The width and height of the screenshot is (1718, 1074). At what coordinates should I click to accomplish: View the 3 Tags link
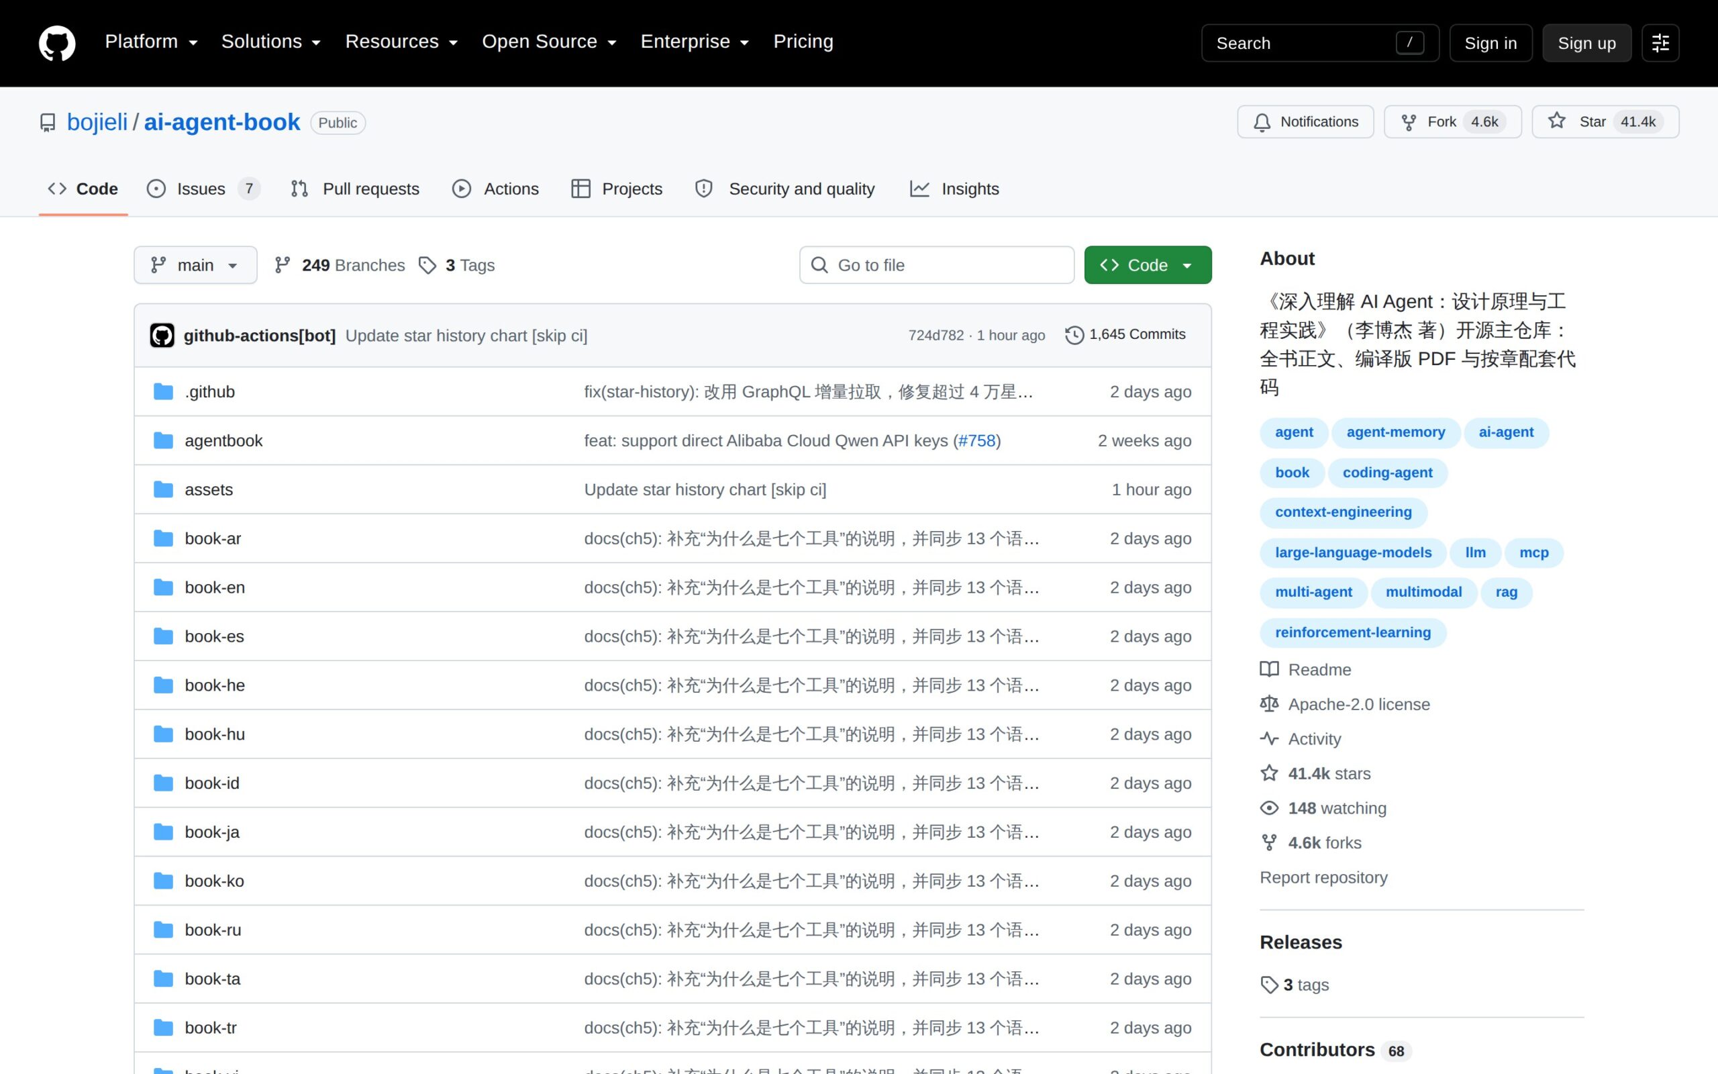pyautogui.click(x=457, y=265)
